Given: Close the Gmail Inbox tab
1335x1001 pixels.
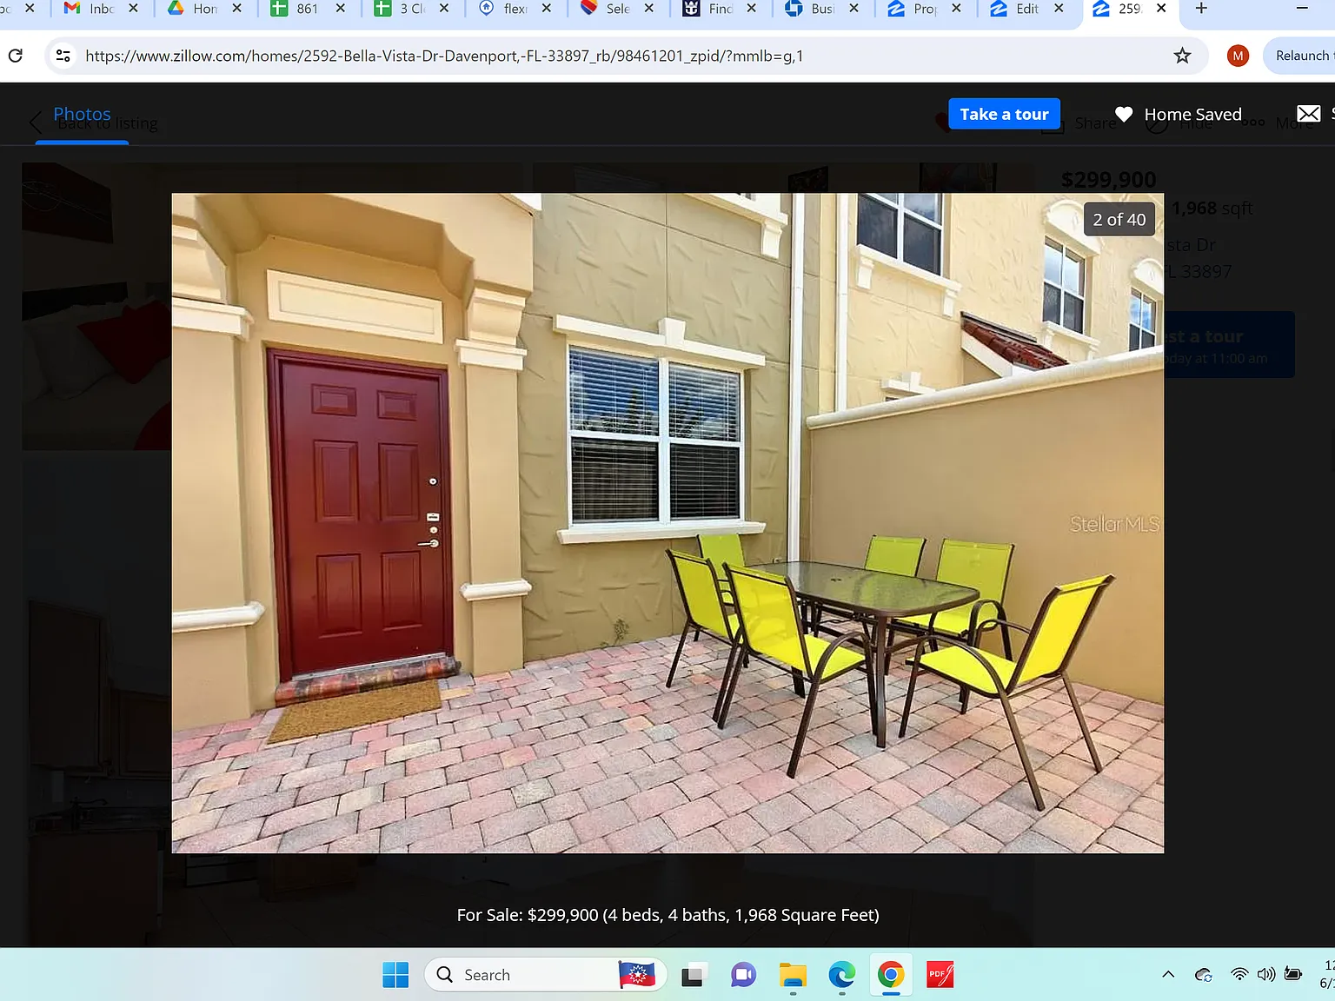Looking at the screenshot, I should coord(133,8).
